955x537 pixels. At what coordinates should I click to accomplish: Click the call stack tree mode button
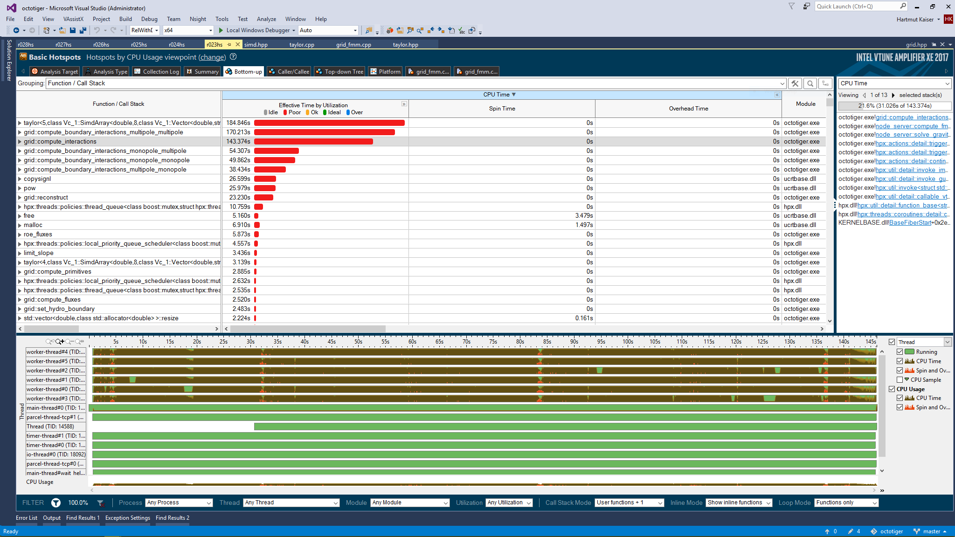click(x=825, y=83)
